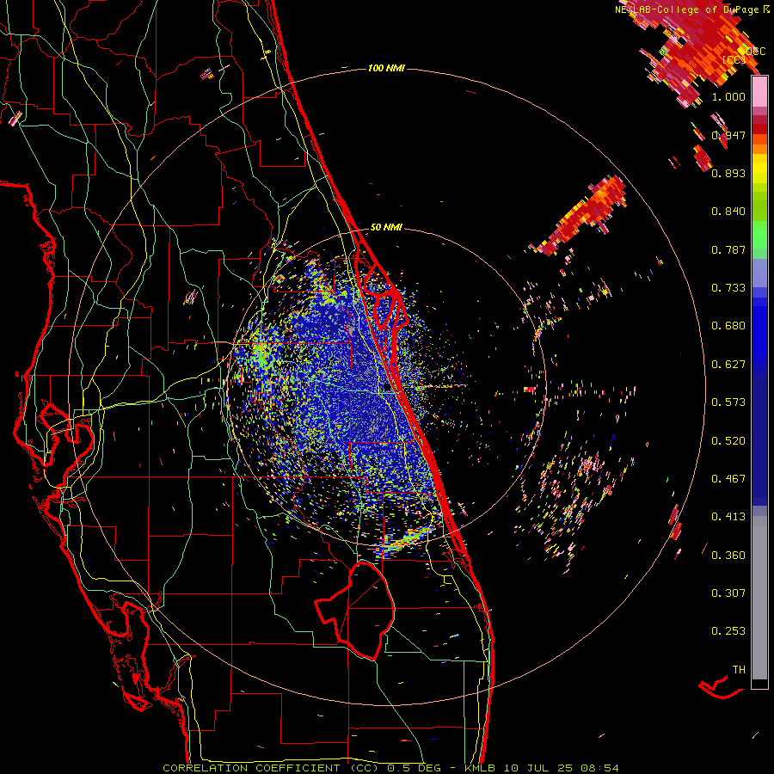This screenshot has width=774, height=774.
Task: Pick the pink swatch at the color bar top
Action: coord(759,92)
